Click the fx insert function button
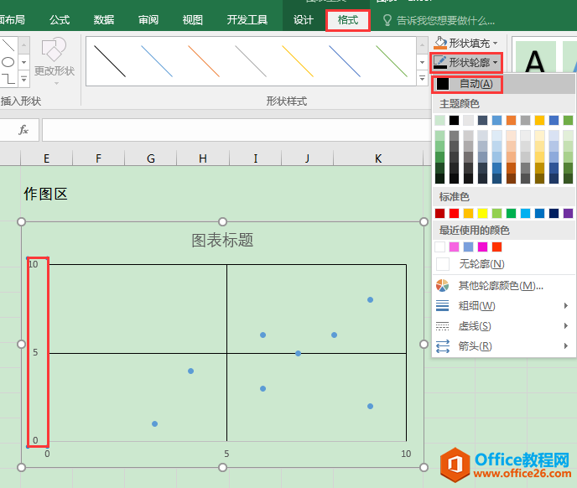The image size is (577, 488). [23, 130]
